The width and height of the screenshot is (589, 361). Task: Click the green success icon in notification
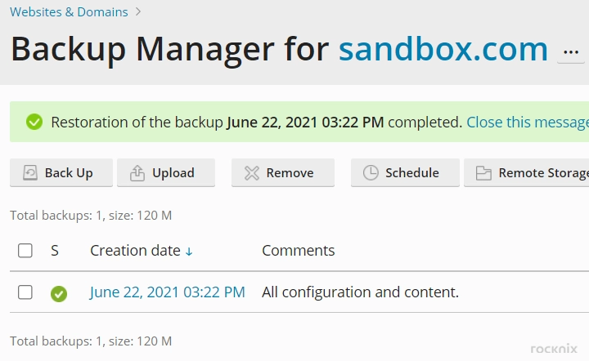34,122
